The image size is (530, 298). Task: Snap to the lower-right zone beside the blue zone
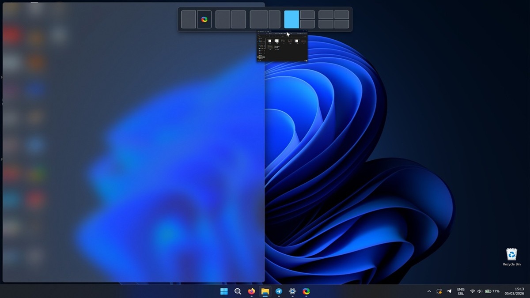pyautogui.click(x=307, y=24)
